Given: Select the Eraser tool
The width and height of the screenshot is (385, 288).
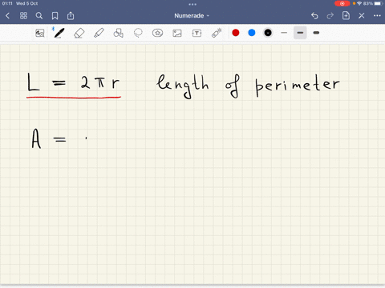Looking at the screenshot, I should pos(79,33).
